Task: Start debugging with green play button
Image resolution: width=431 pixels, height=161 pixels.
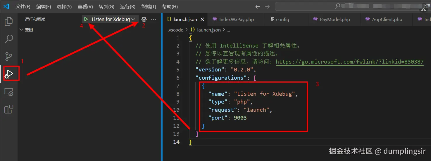Action: [x=86, y=19]
